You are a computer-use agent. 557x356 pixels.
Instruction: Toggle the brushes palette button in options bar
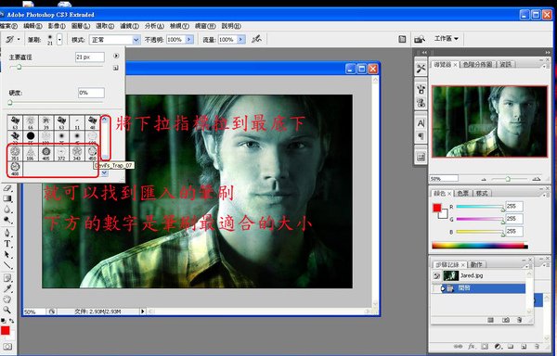[x=402, y=39]
